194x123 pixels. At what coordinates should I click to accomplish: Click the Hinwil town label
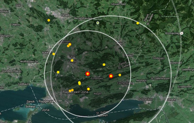pyautogui.click(x=65, y=15)
